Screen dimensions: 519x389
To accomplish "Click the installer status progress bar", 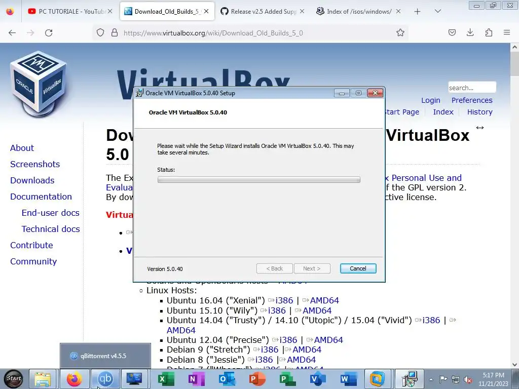I will 259,180.
